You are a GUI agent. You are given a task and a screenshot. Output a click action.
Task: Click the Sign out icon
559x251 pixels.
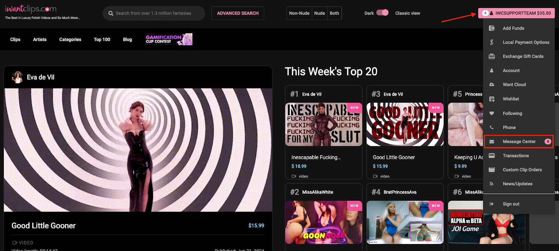[x=492, y=204]
